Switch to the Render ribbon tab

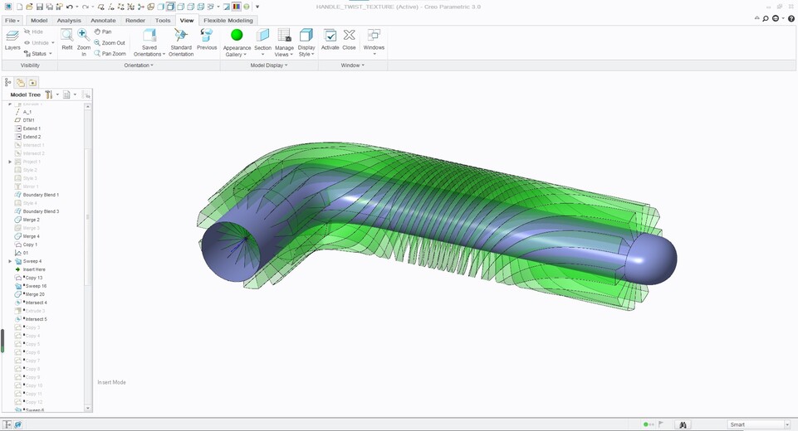[135, 21]
